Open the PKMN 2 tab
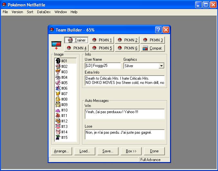Screen dimensions: 218x171 click(x=127, y=40)
